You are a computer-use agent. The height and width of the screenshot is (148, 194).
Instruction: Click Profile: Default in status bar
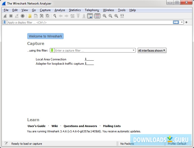[177, 144]
